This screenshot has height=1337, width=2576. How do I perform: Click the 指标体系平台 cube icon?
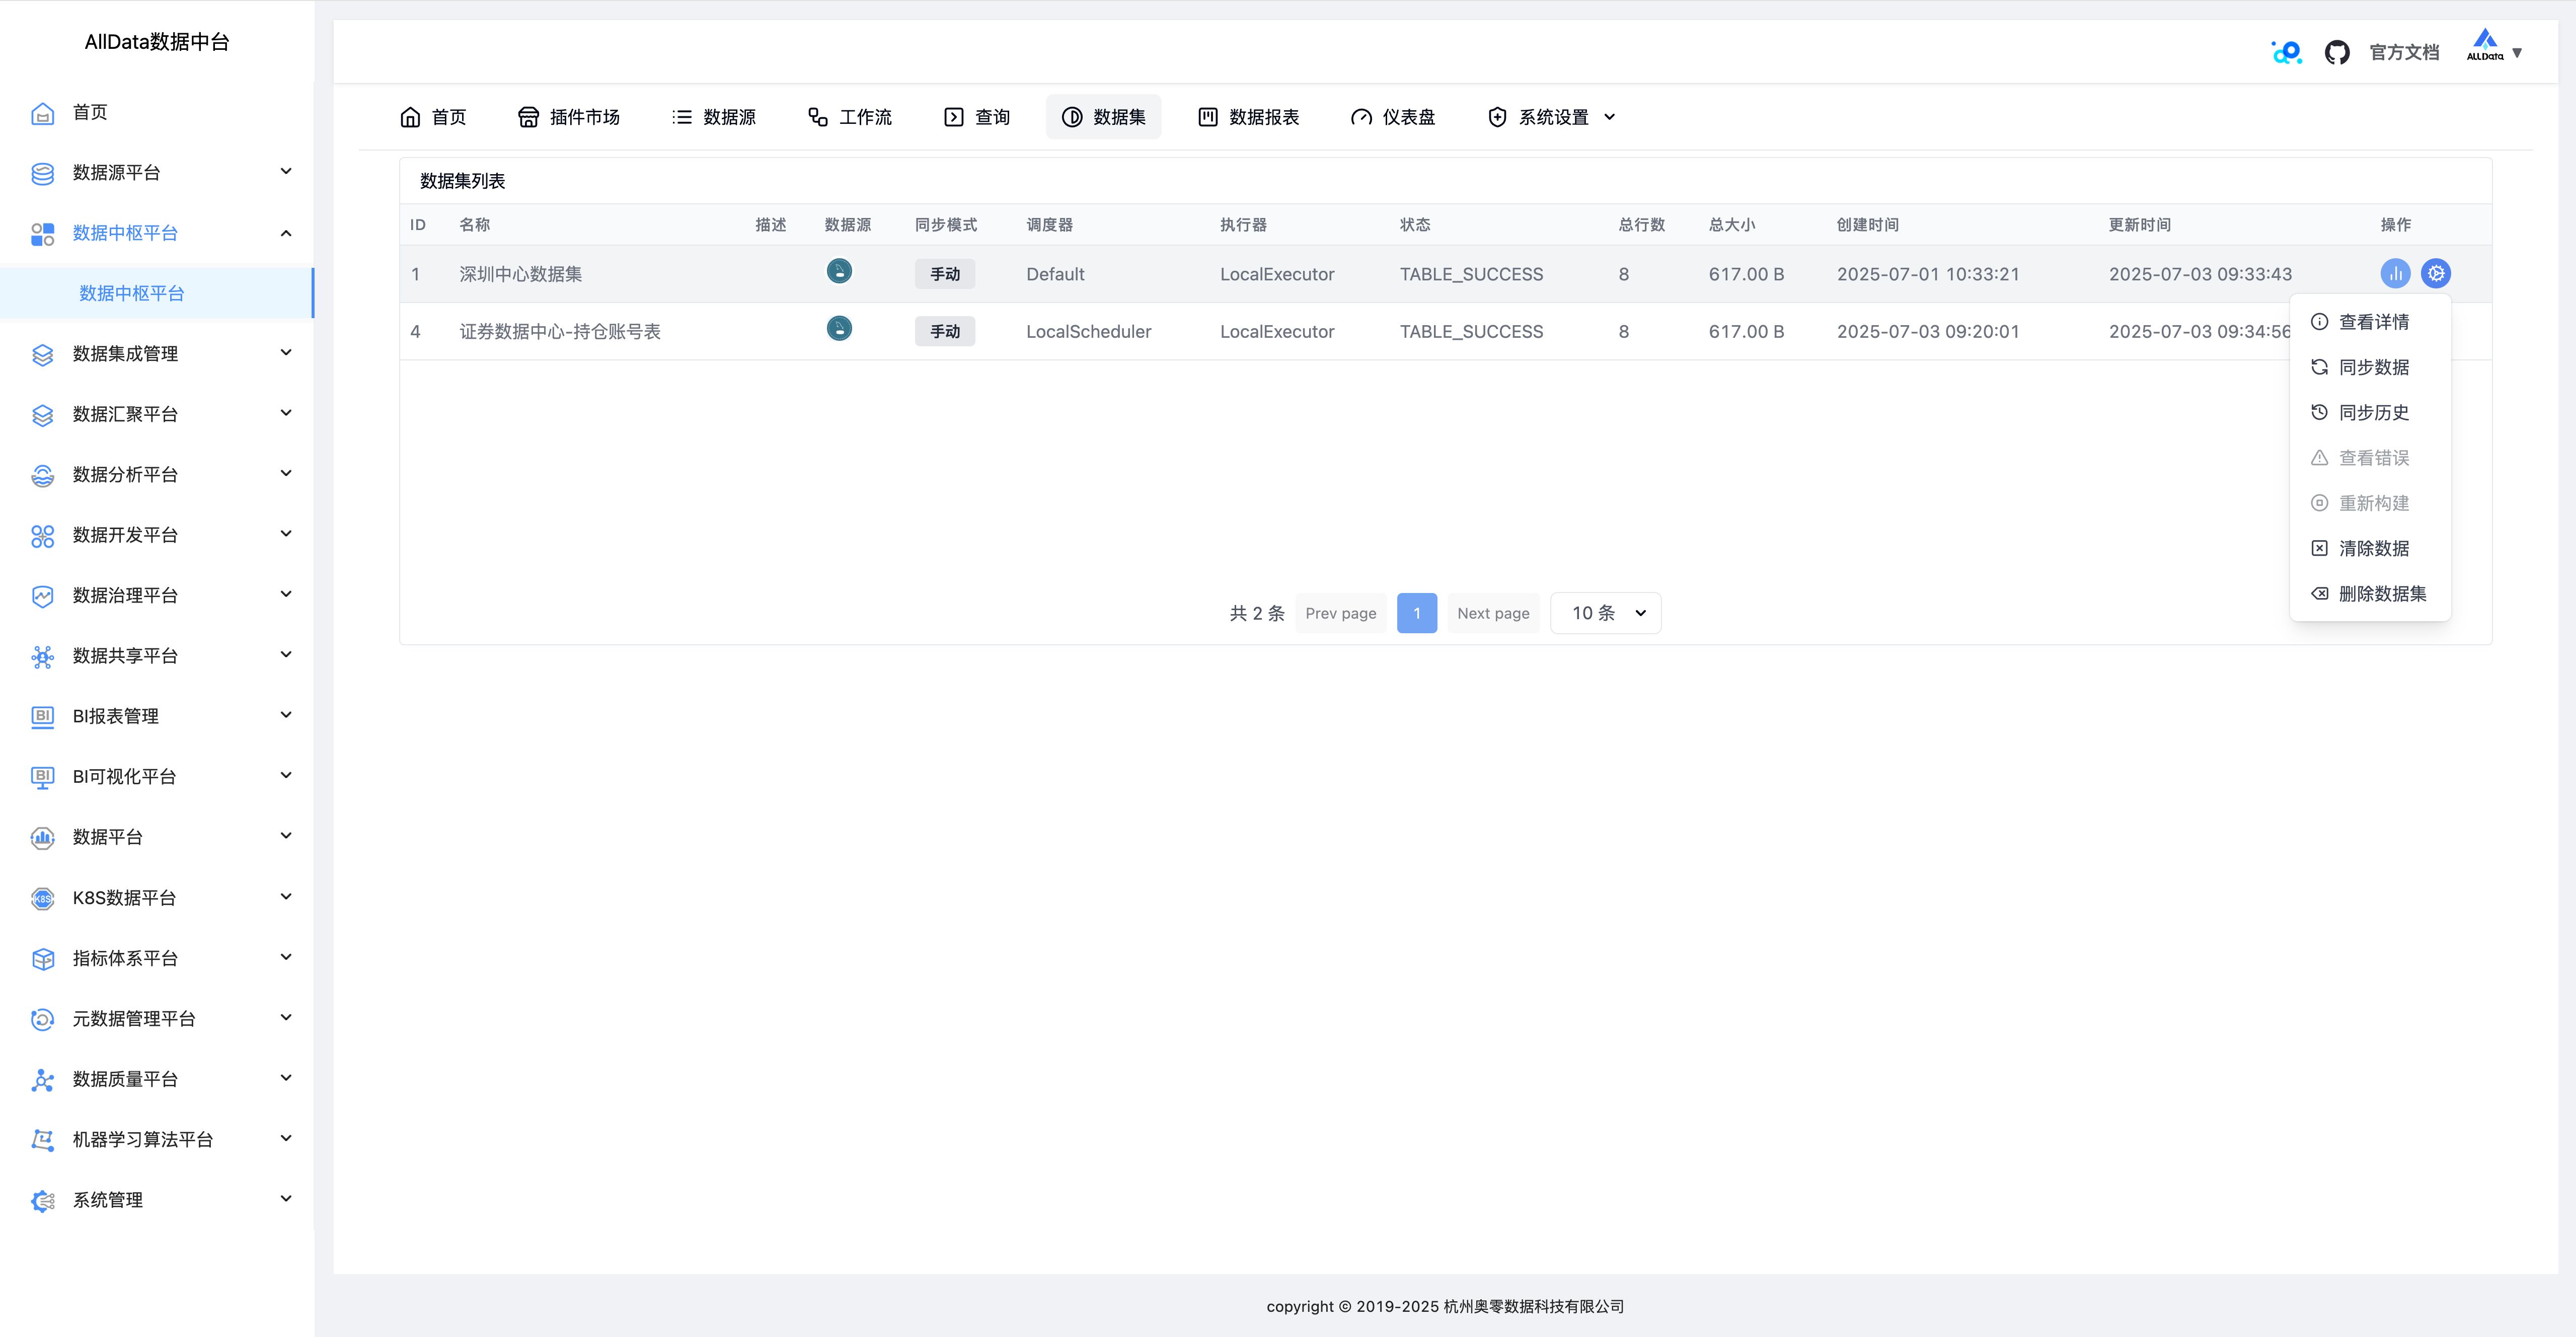pyautogui.click(x=42, y=958)
